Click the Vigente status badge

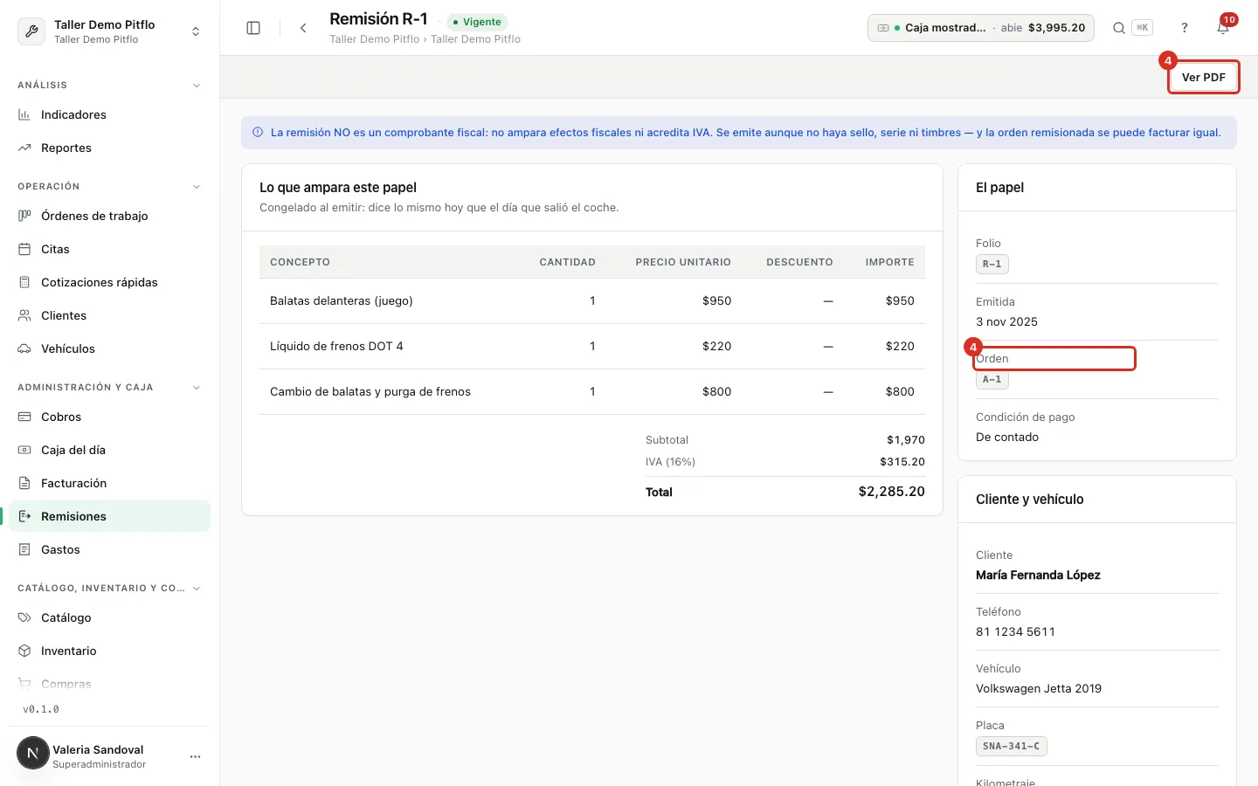point(477,22)
